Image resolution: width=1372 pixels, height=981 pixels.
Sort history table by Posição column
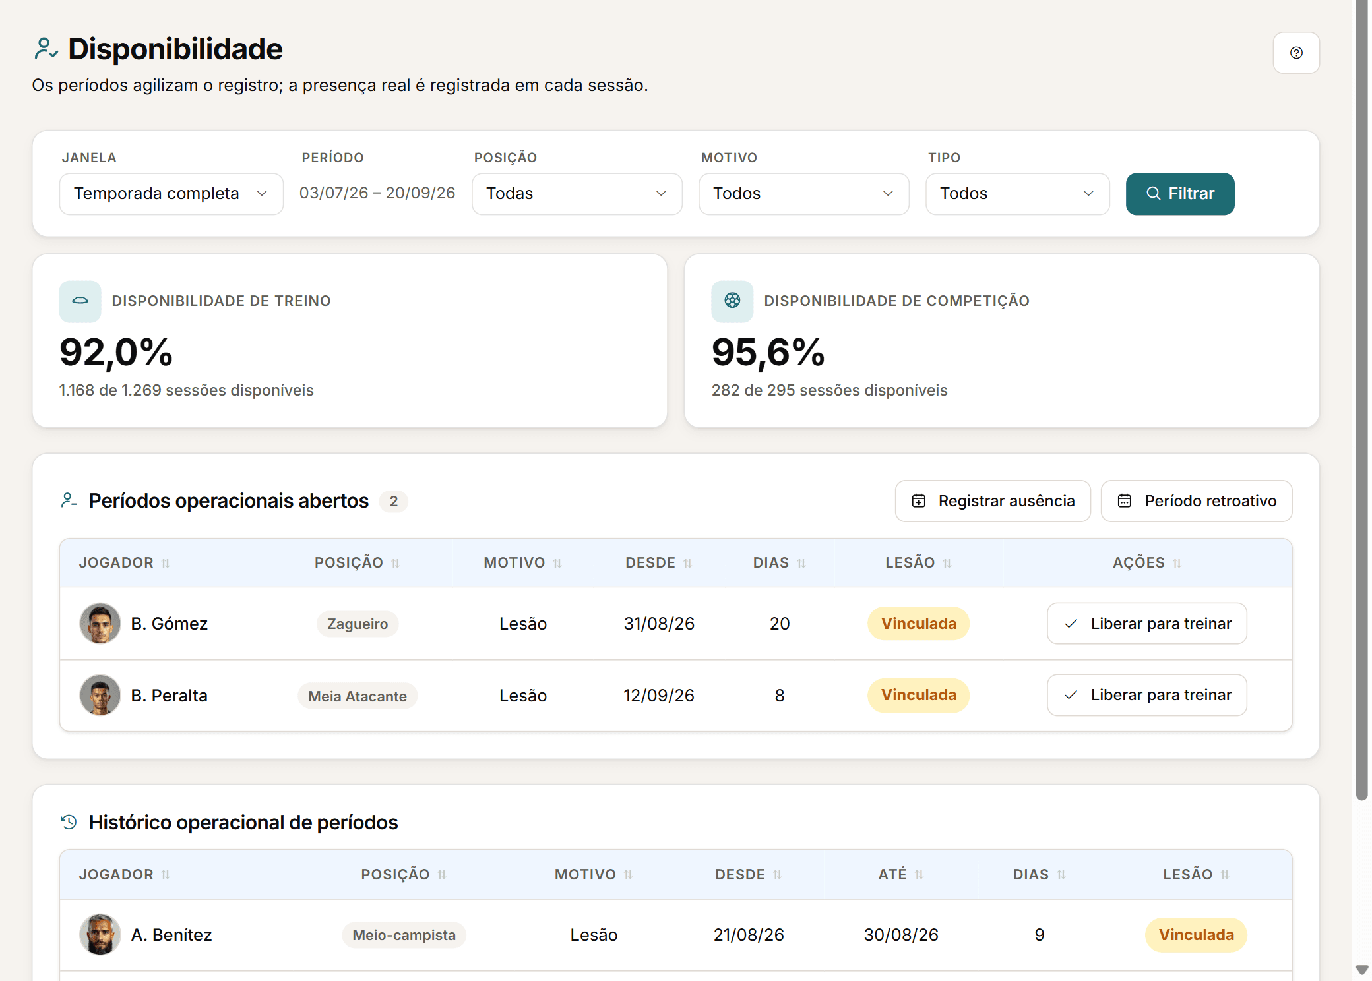[404, 875]
